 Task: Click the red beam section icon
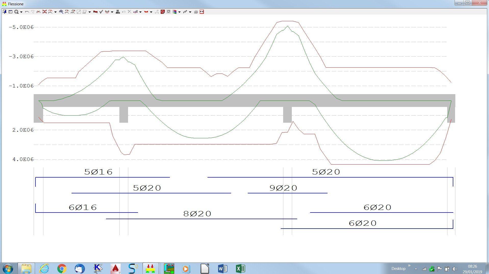95,12
